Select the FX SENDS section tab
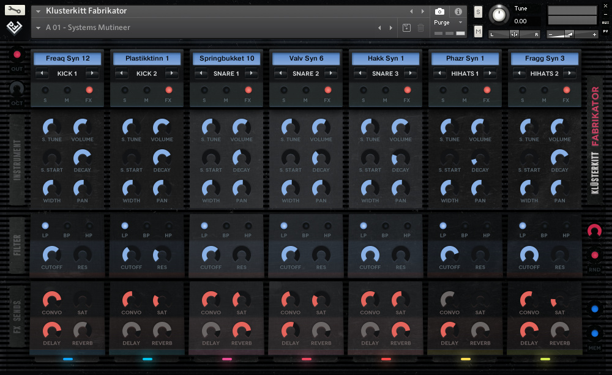 tap(17, 316)
